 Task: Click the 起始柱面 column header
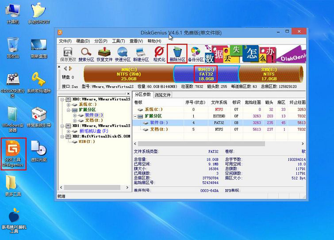253,103
